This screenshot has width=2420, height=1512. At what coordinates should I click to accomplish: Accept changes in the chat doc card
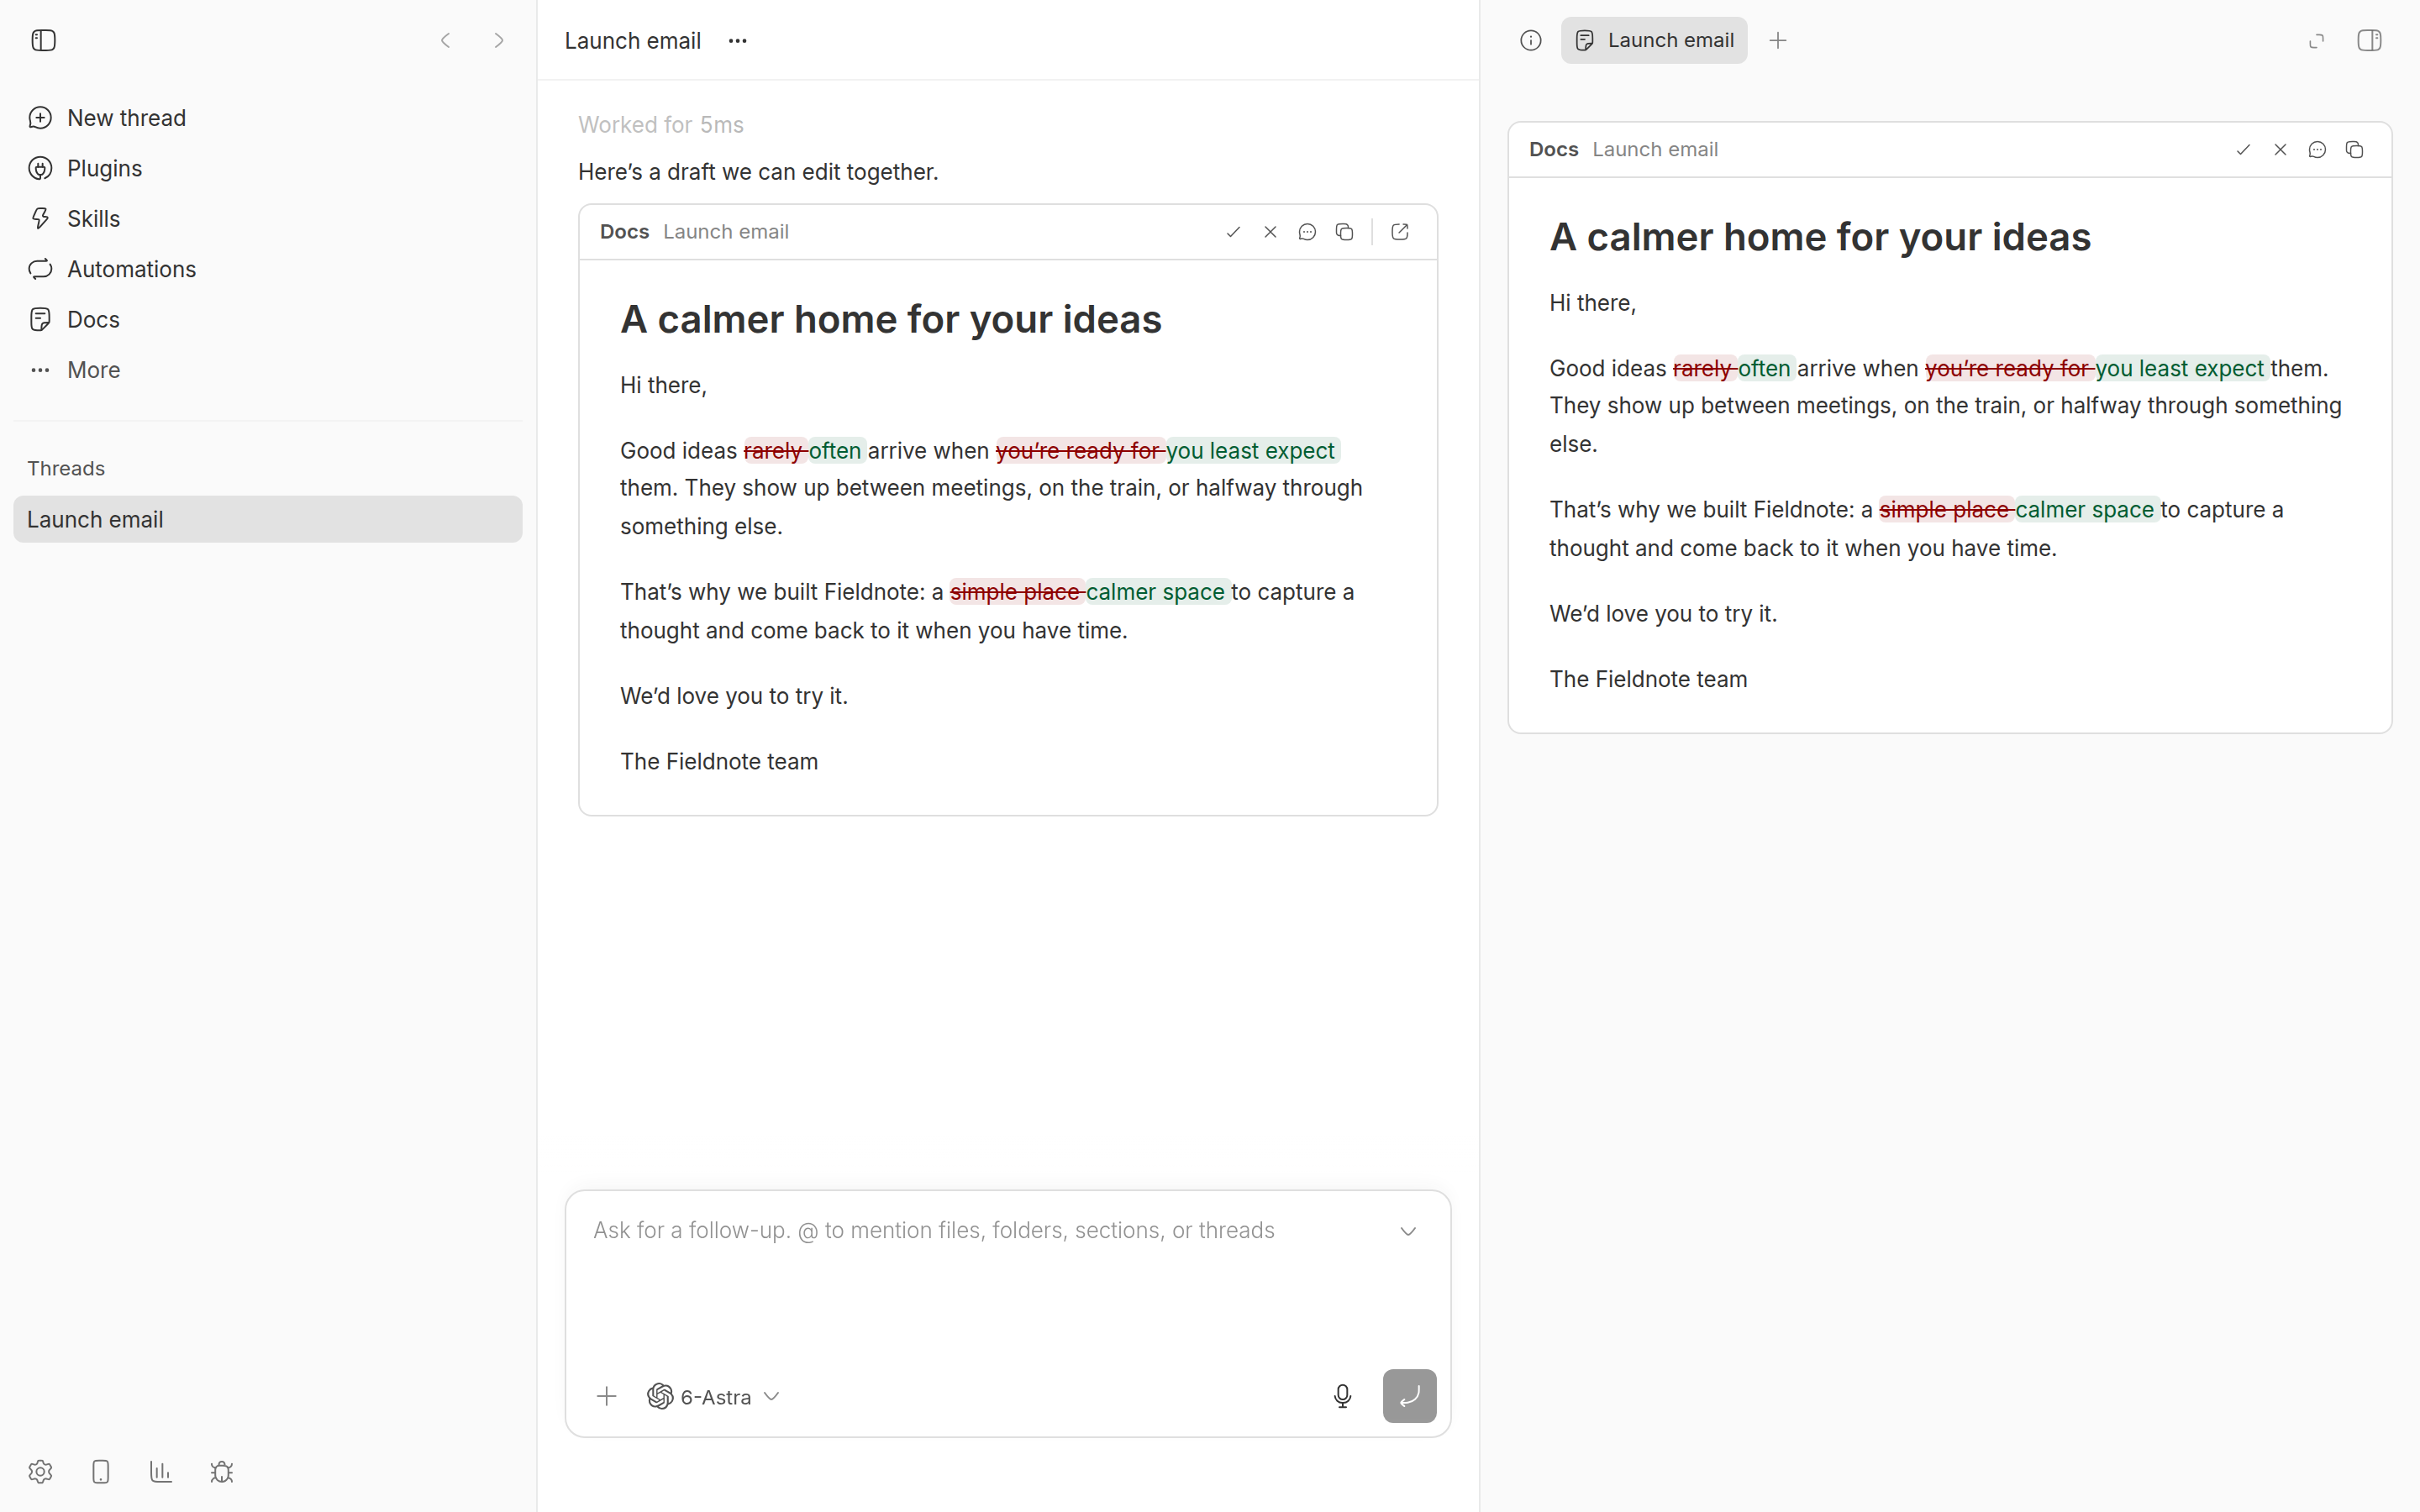click(x=1233, y=232)
